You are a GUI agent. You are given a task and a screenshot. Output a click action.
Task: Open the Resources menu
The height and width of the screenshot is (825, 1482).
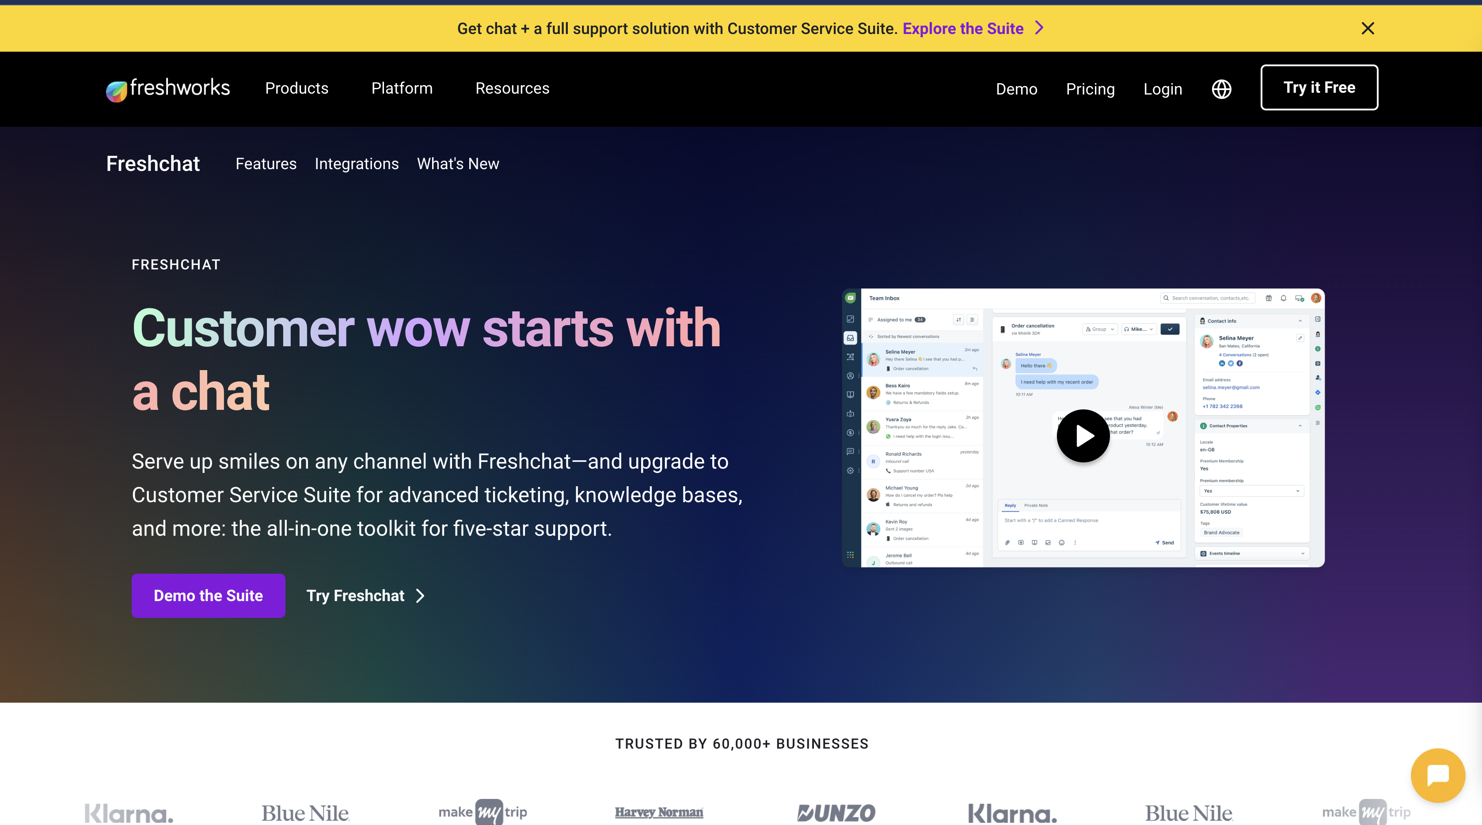click(x=512, y=88)
